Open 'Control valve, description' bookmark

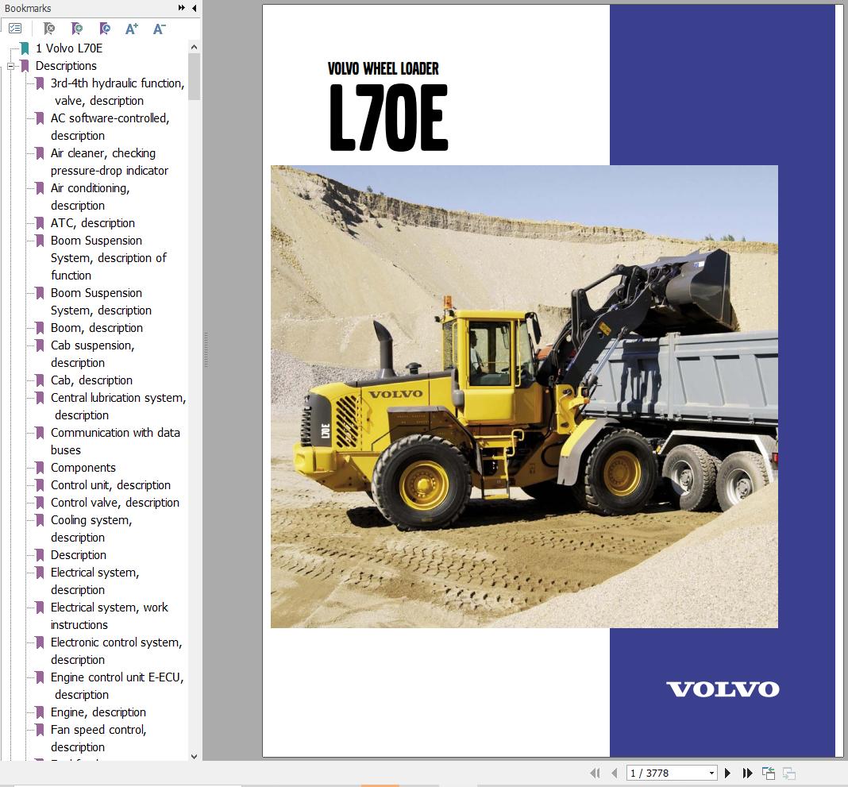[114, 503]
